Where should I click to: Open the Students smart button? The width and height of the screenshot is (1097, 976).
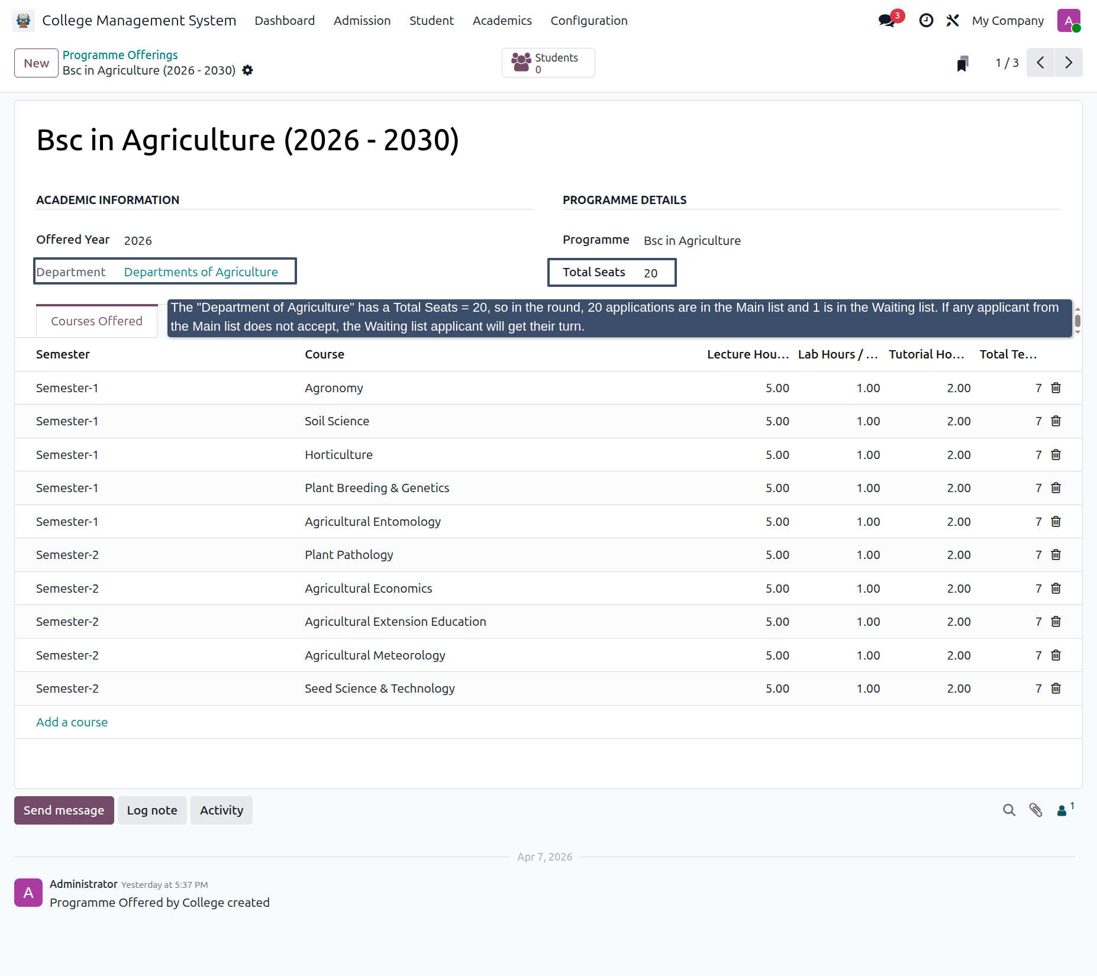(548, 63)
